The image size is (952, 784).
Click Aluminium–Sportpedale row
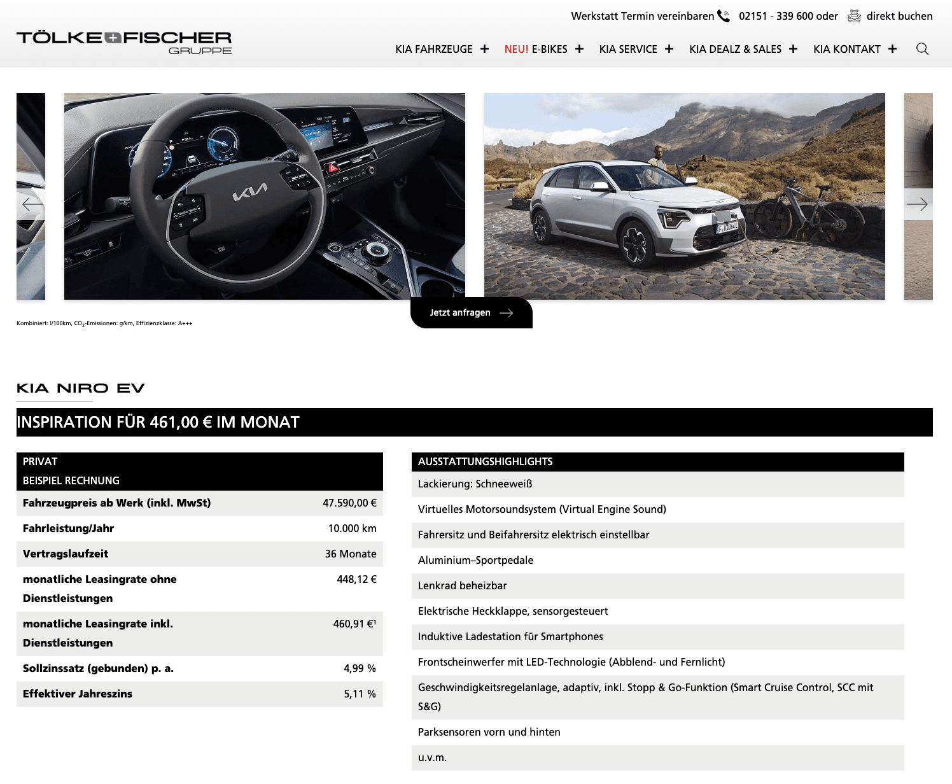[x=658, y=560]
